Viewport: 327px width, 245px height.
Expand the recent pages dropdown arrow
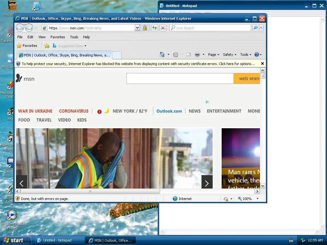pos(36,28)
